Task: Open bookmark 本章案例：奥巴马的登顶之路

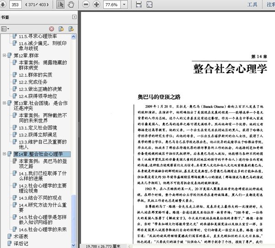Action: [x=43, y=163]
